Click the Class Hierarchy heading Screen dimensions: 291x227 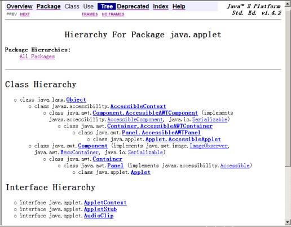(x=41, y=85)
